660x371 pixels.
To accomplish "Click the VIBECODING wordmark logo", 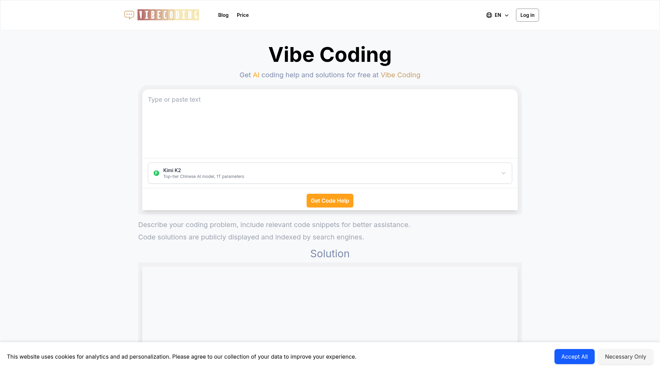I will click(x=168, y=15).
